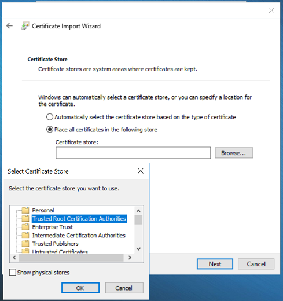
Task: Click the store list scroll down arrow
Action: pos(138,249)
